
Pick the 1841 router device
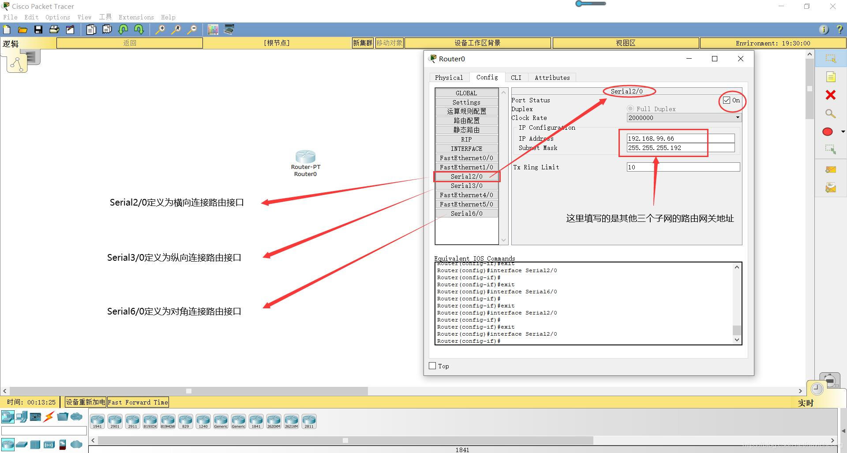tap(256, 421)
